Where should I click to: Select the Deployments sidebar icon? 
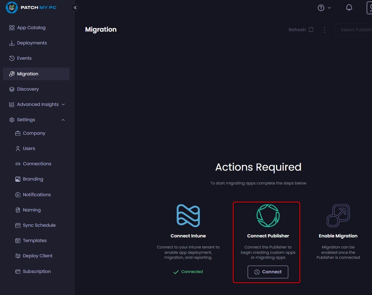point(11,43)
